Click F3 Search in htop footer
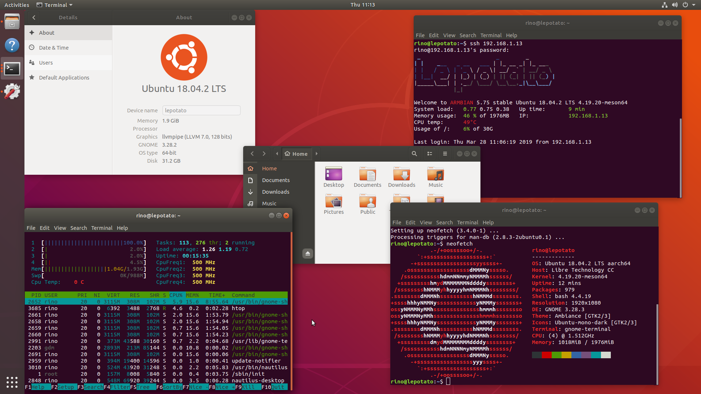The height and width of the screenshot is (394, 701). 91,387
